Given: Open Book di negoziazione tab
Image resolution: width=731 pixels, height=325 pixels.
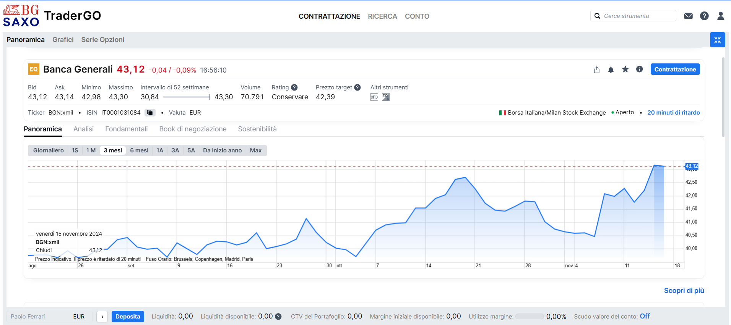Looking at the screenshot, I should pyautogui.click(x=193, y=129).
